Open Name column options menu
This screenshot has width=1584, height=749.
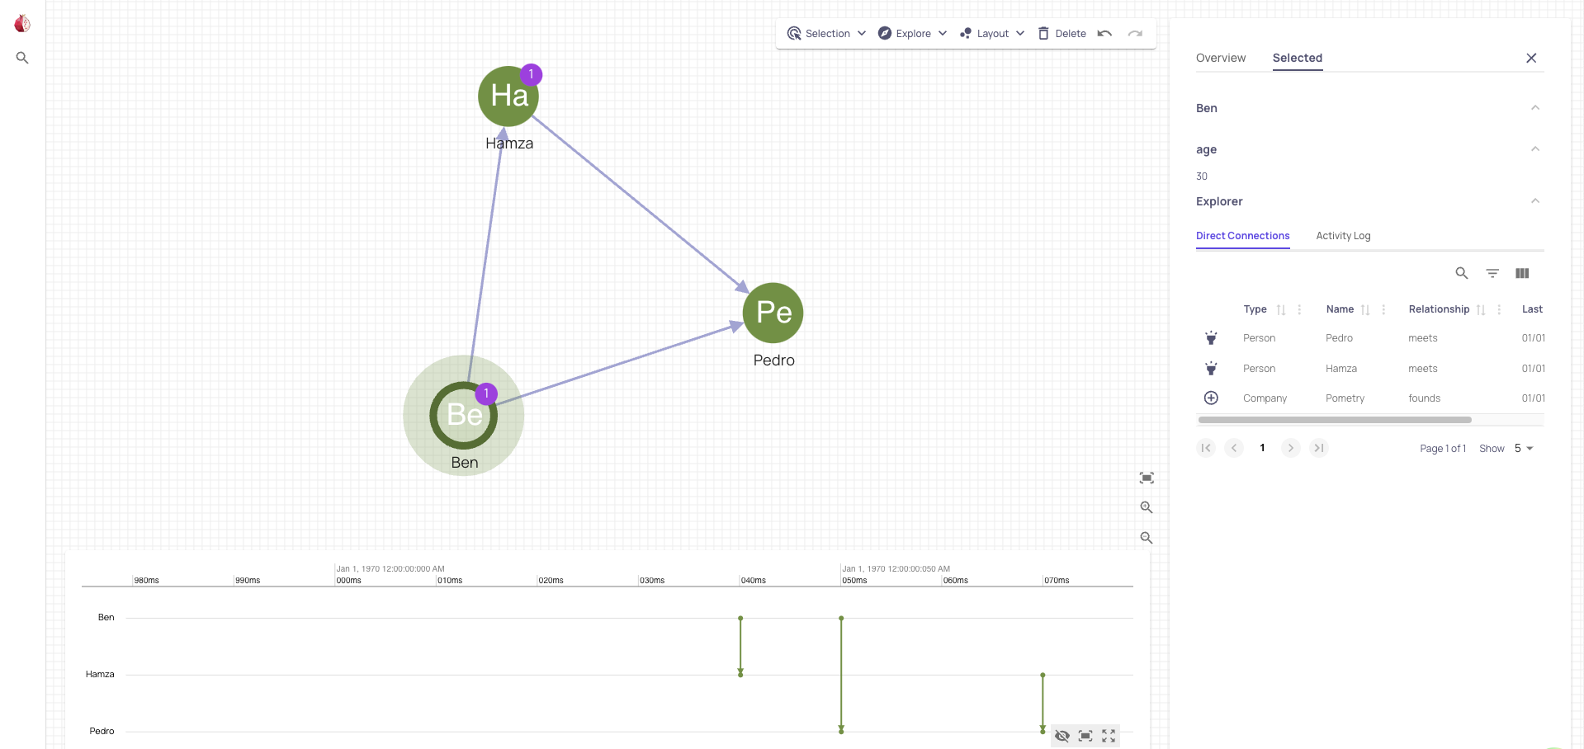click(x=1383, y=310)
